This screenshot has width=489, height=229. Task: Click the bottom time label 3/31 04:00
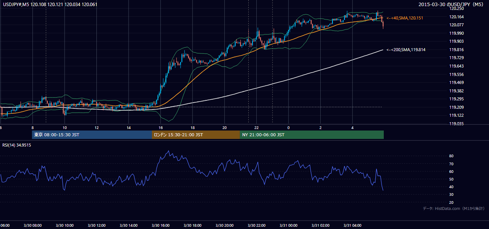click(352, 225)
